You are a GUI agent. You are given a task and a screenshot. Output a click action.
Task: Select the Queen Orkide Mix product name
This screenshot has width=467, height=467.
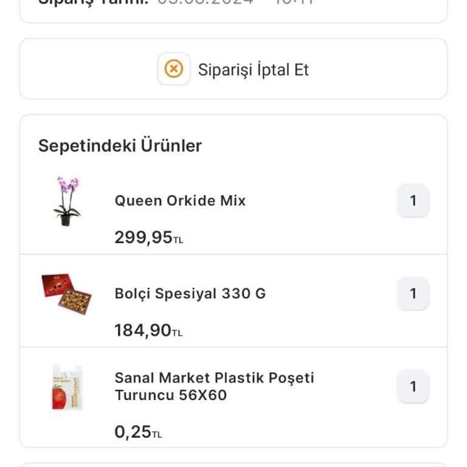(180, 201)
